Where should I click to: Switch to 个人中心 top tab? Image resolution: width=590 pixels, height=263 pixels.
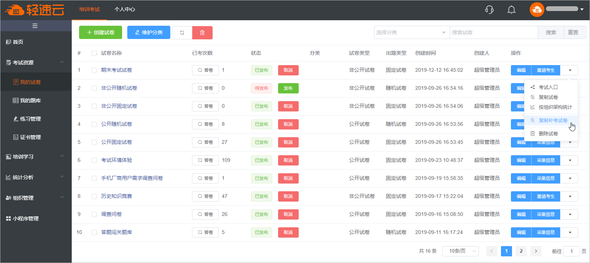(x=125, y=10)
